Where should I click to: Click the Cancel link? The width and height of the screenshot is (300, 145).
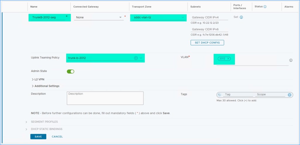57,137
